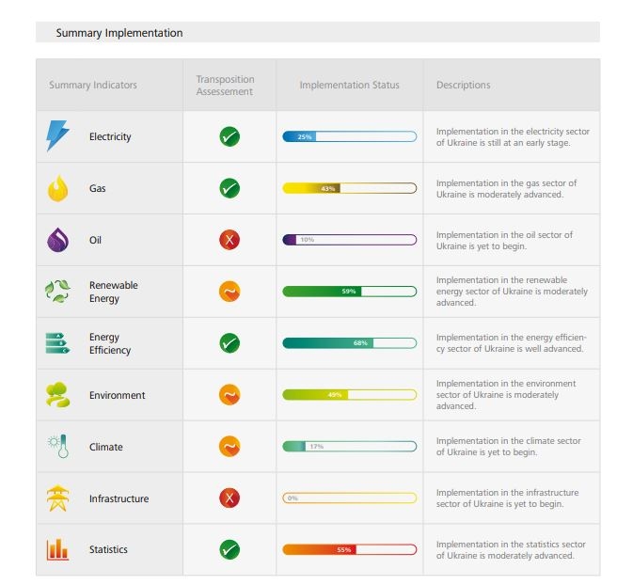Click the Statistics bar chart icon
This screenshot has height=585, width=617.
coord(57,549)
